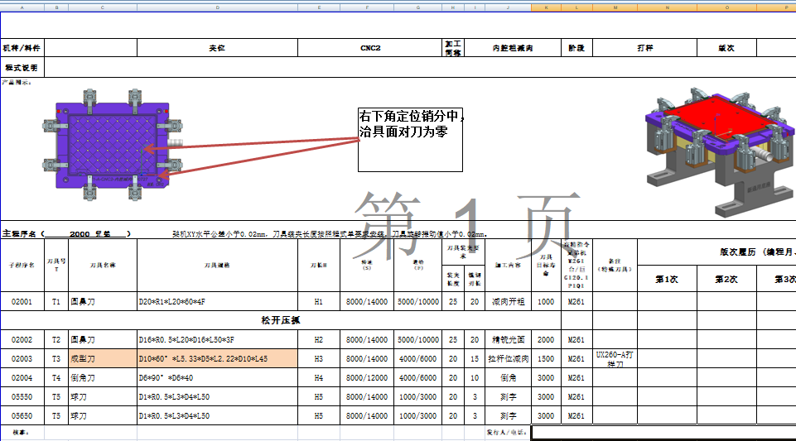Select the T1 tool number cell

[x=56, y=302]
